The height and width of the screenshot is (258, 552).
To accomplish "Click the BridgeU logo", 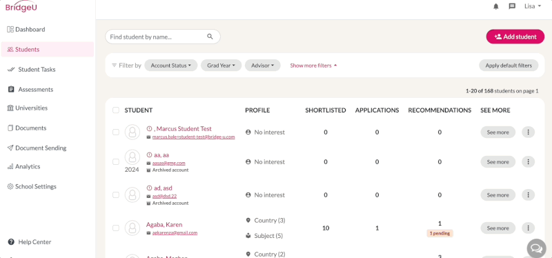I will pos(21,7).
